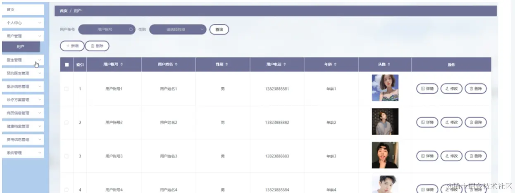This screenshot has width=515, height=193.
Task: Click the 新增 add button
Action: (x=72, y=46)
